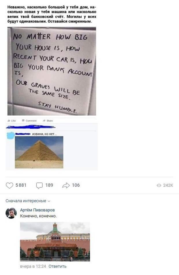Viewport: 179px width, 275px height.
Task: Click Ответить to reply
Action: point(57,266)
